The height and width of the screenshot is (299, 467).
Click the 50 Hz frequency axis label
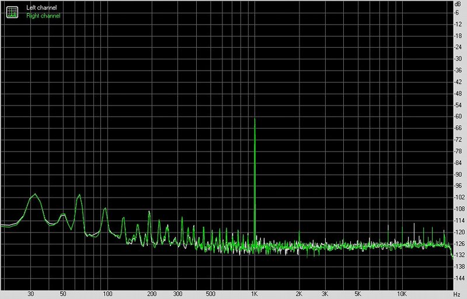click(x=63, y=294)
